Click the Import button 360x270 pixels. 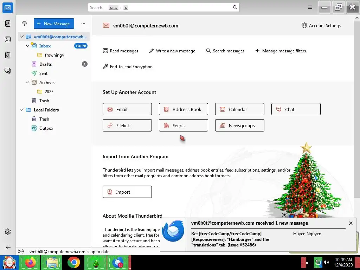point(127,192)
